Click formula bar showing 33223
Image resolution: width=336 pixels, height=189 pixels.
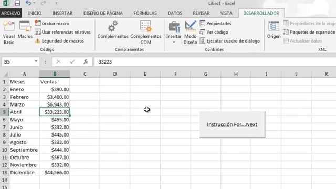(215, 62)
